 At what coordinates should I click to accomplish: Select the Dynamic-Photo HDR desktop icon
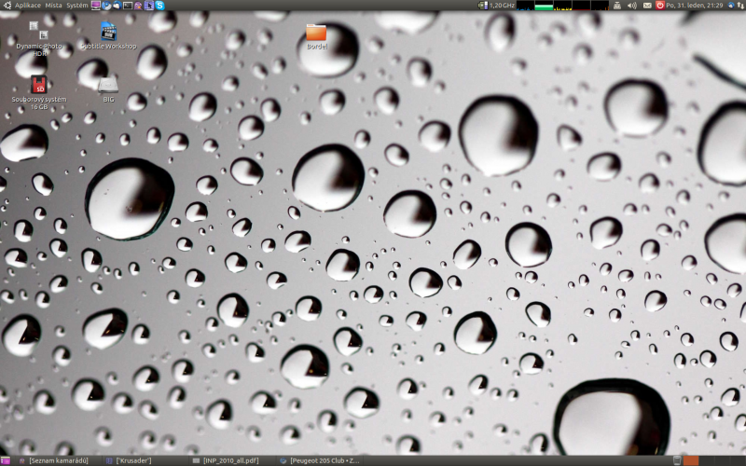point(38,35)
